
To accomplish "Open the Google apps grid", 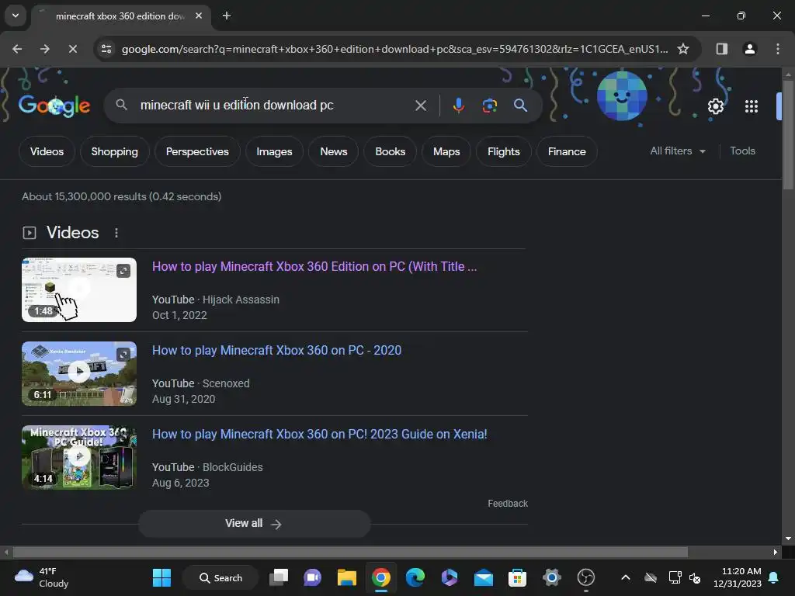I will 752,106.
